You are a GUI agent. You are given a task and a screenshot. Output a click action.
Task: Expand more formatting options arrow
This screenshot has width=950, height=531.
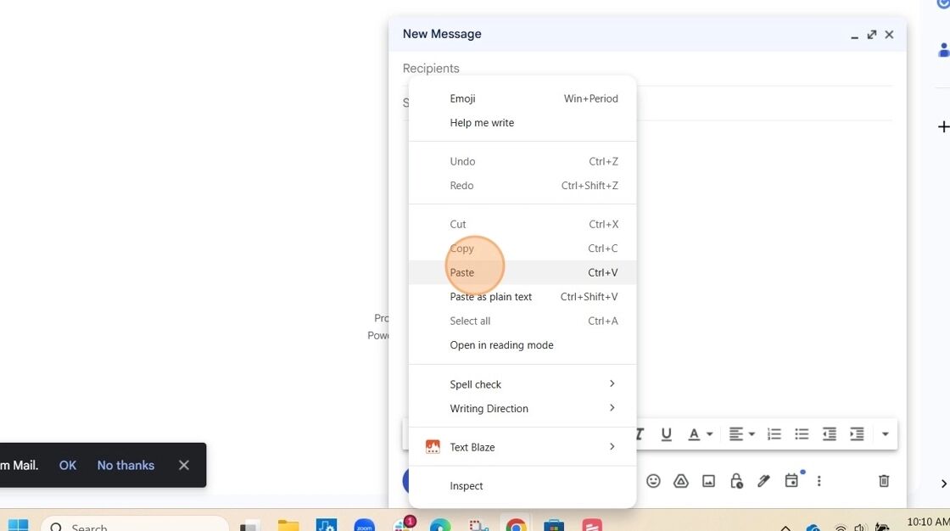(x=886, y=434)
